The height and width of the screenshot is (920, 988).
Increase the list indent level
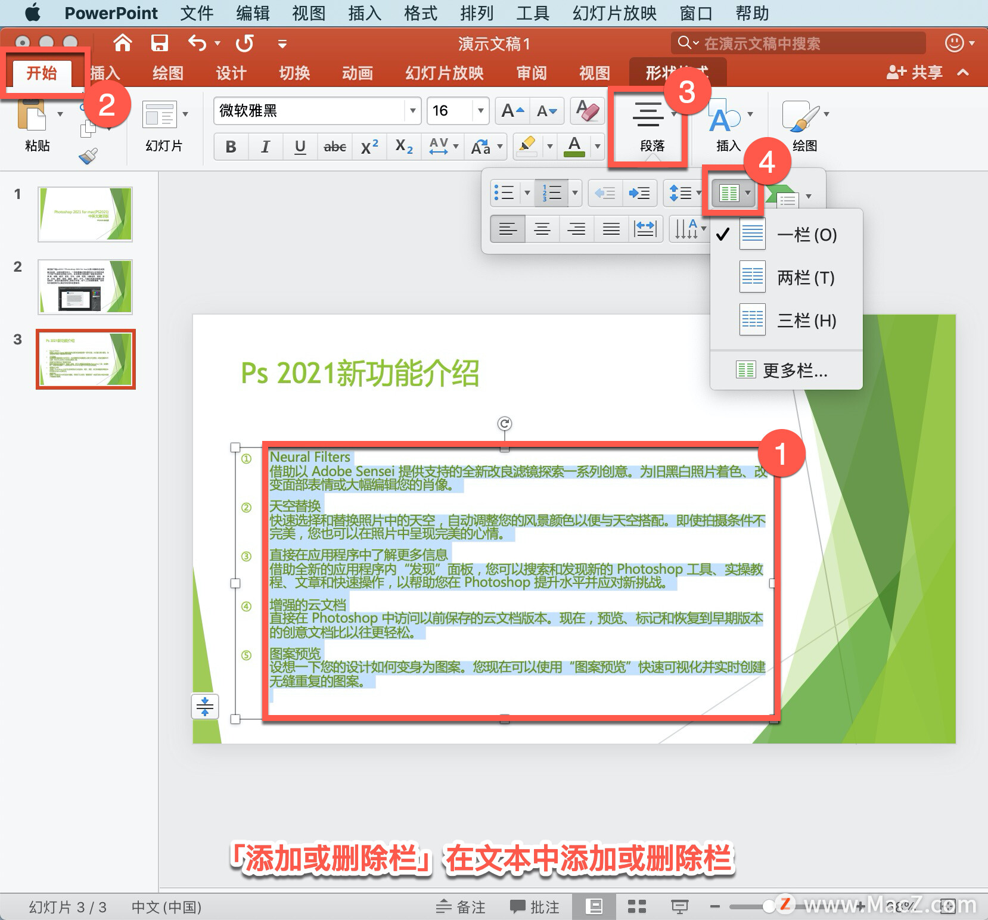tap(640, 193)
